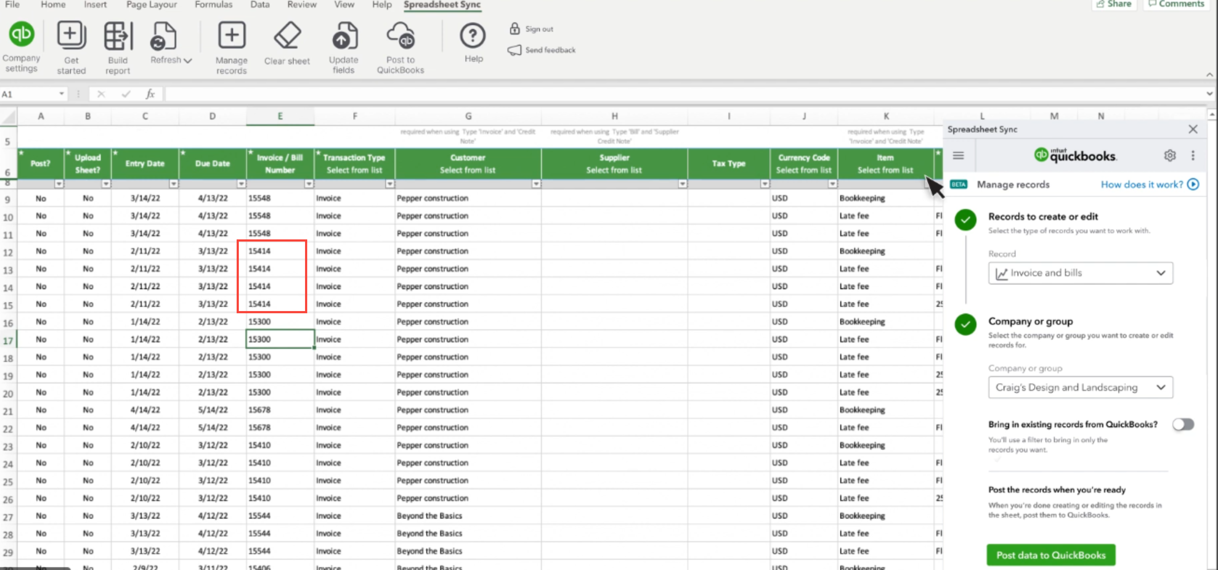Open the Invoice and bills record dropdown
Screen dimensions: 1218x570
pyautogui.click(x=1080, y=273)
